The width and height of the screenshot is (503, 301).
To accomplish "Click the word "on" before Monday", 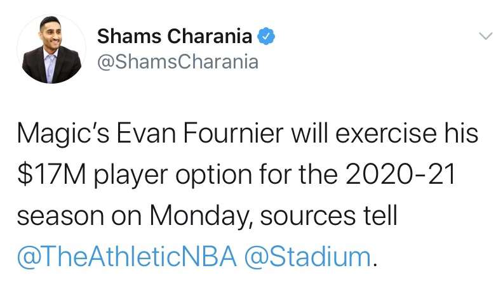I will [127, 217].
